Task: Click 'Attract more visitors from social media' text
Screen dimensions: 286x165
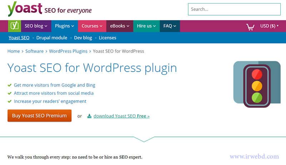Action: tap(54, 93)
